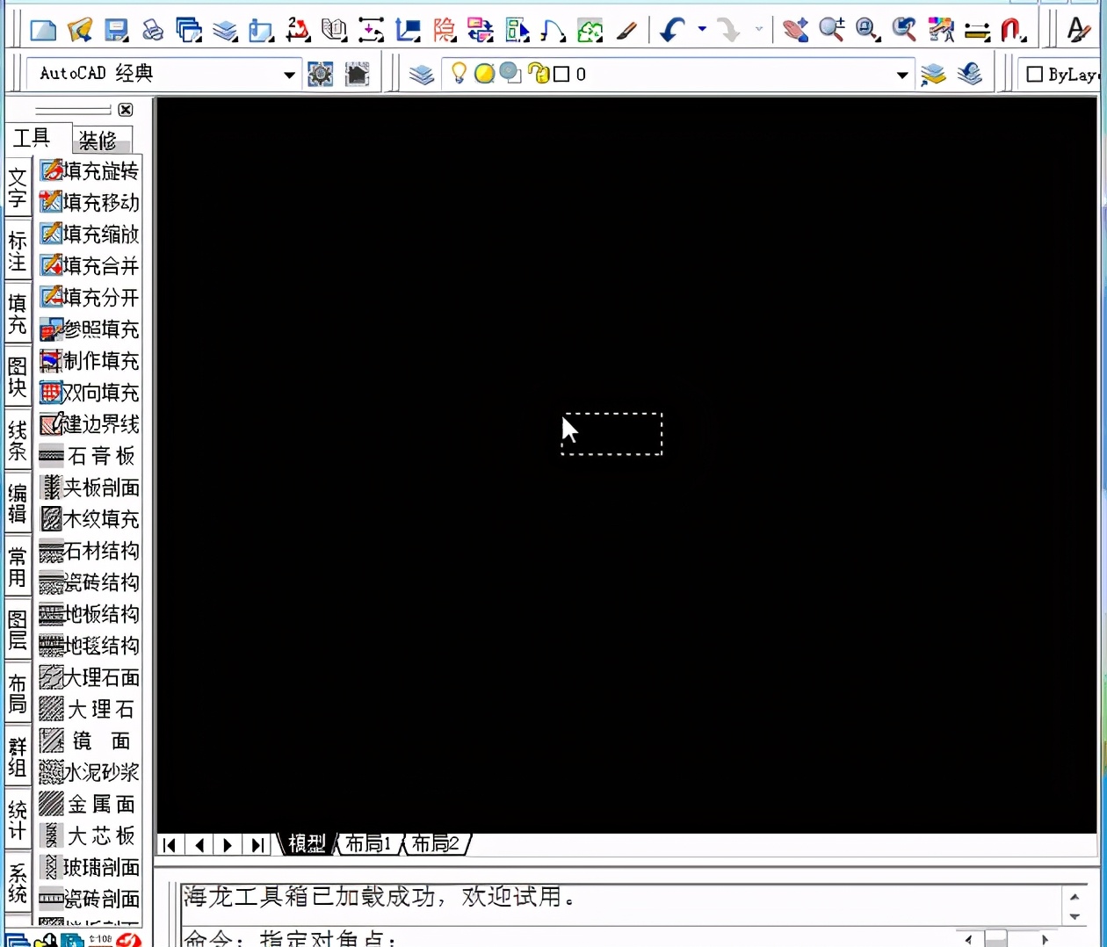Run the 填充合并 tool
Image resolution: width=1107 pixels, height=947 pixels.
tap(90, 265)
